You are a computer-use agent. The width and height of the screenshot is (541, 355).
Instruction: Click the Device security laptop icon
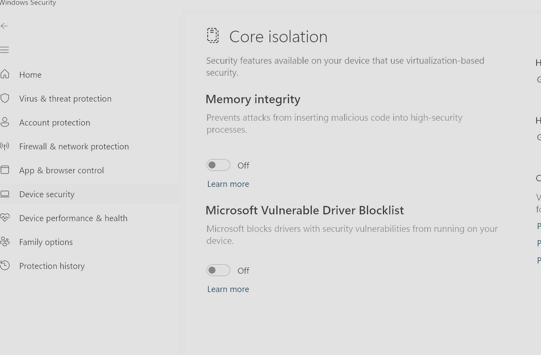click(x=4, y=194)
